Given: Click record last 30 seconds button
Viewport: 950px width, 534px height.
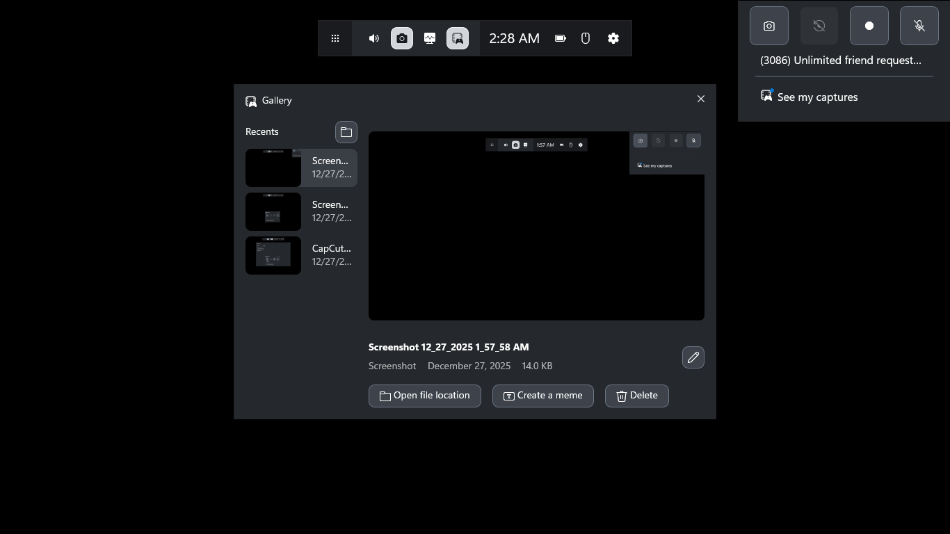Looking at the screenshot, I should click(819, 26).
